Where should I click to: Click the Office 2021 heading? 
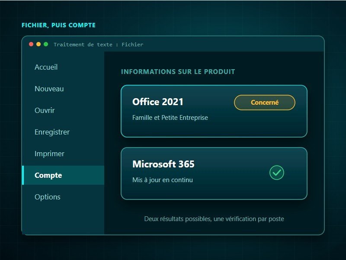point(158,102)
